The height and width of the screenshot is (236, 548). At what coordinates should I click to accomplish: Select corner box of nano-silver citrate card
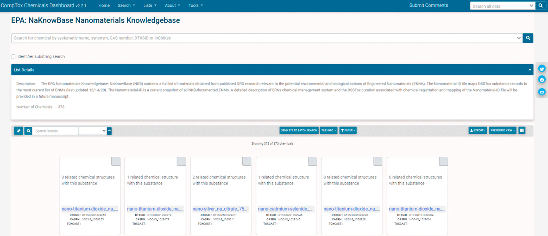pos(247,161)
